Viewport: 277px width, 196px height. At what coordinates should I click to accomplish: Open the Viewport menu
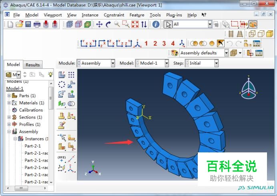coord(53,15)
